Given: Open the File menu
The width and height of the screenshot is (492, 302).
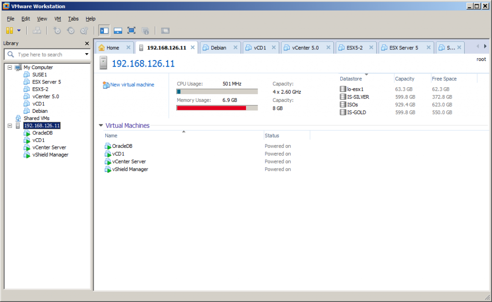Looking at the screenshot, I should 11,19.
